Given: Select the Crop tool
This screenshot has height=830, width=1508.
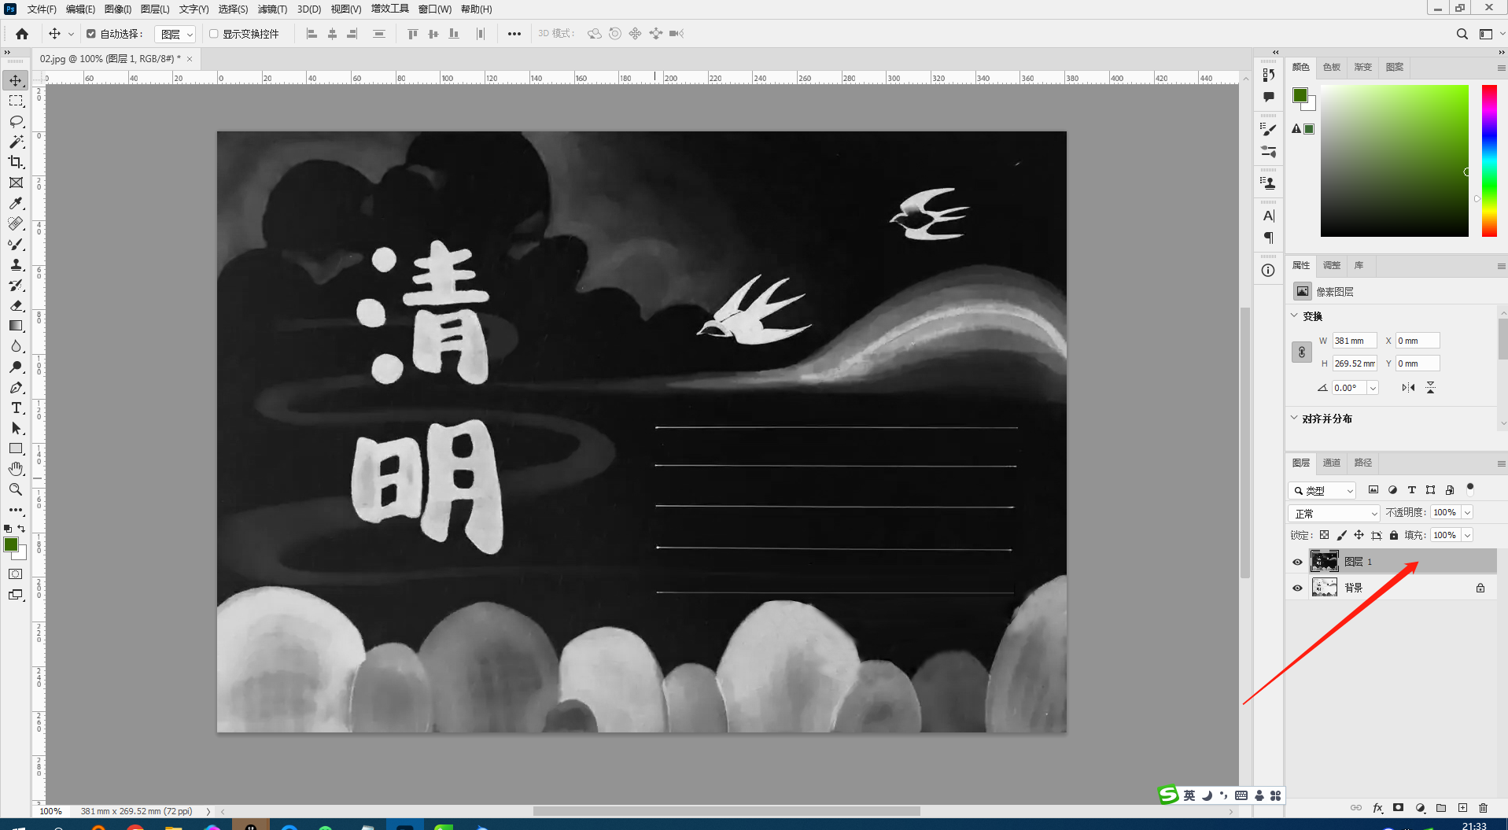Looking at the screenshot, I should coord(16,162).
